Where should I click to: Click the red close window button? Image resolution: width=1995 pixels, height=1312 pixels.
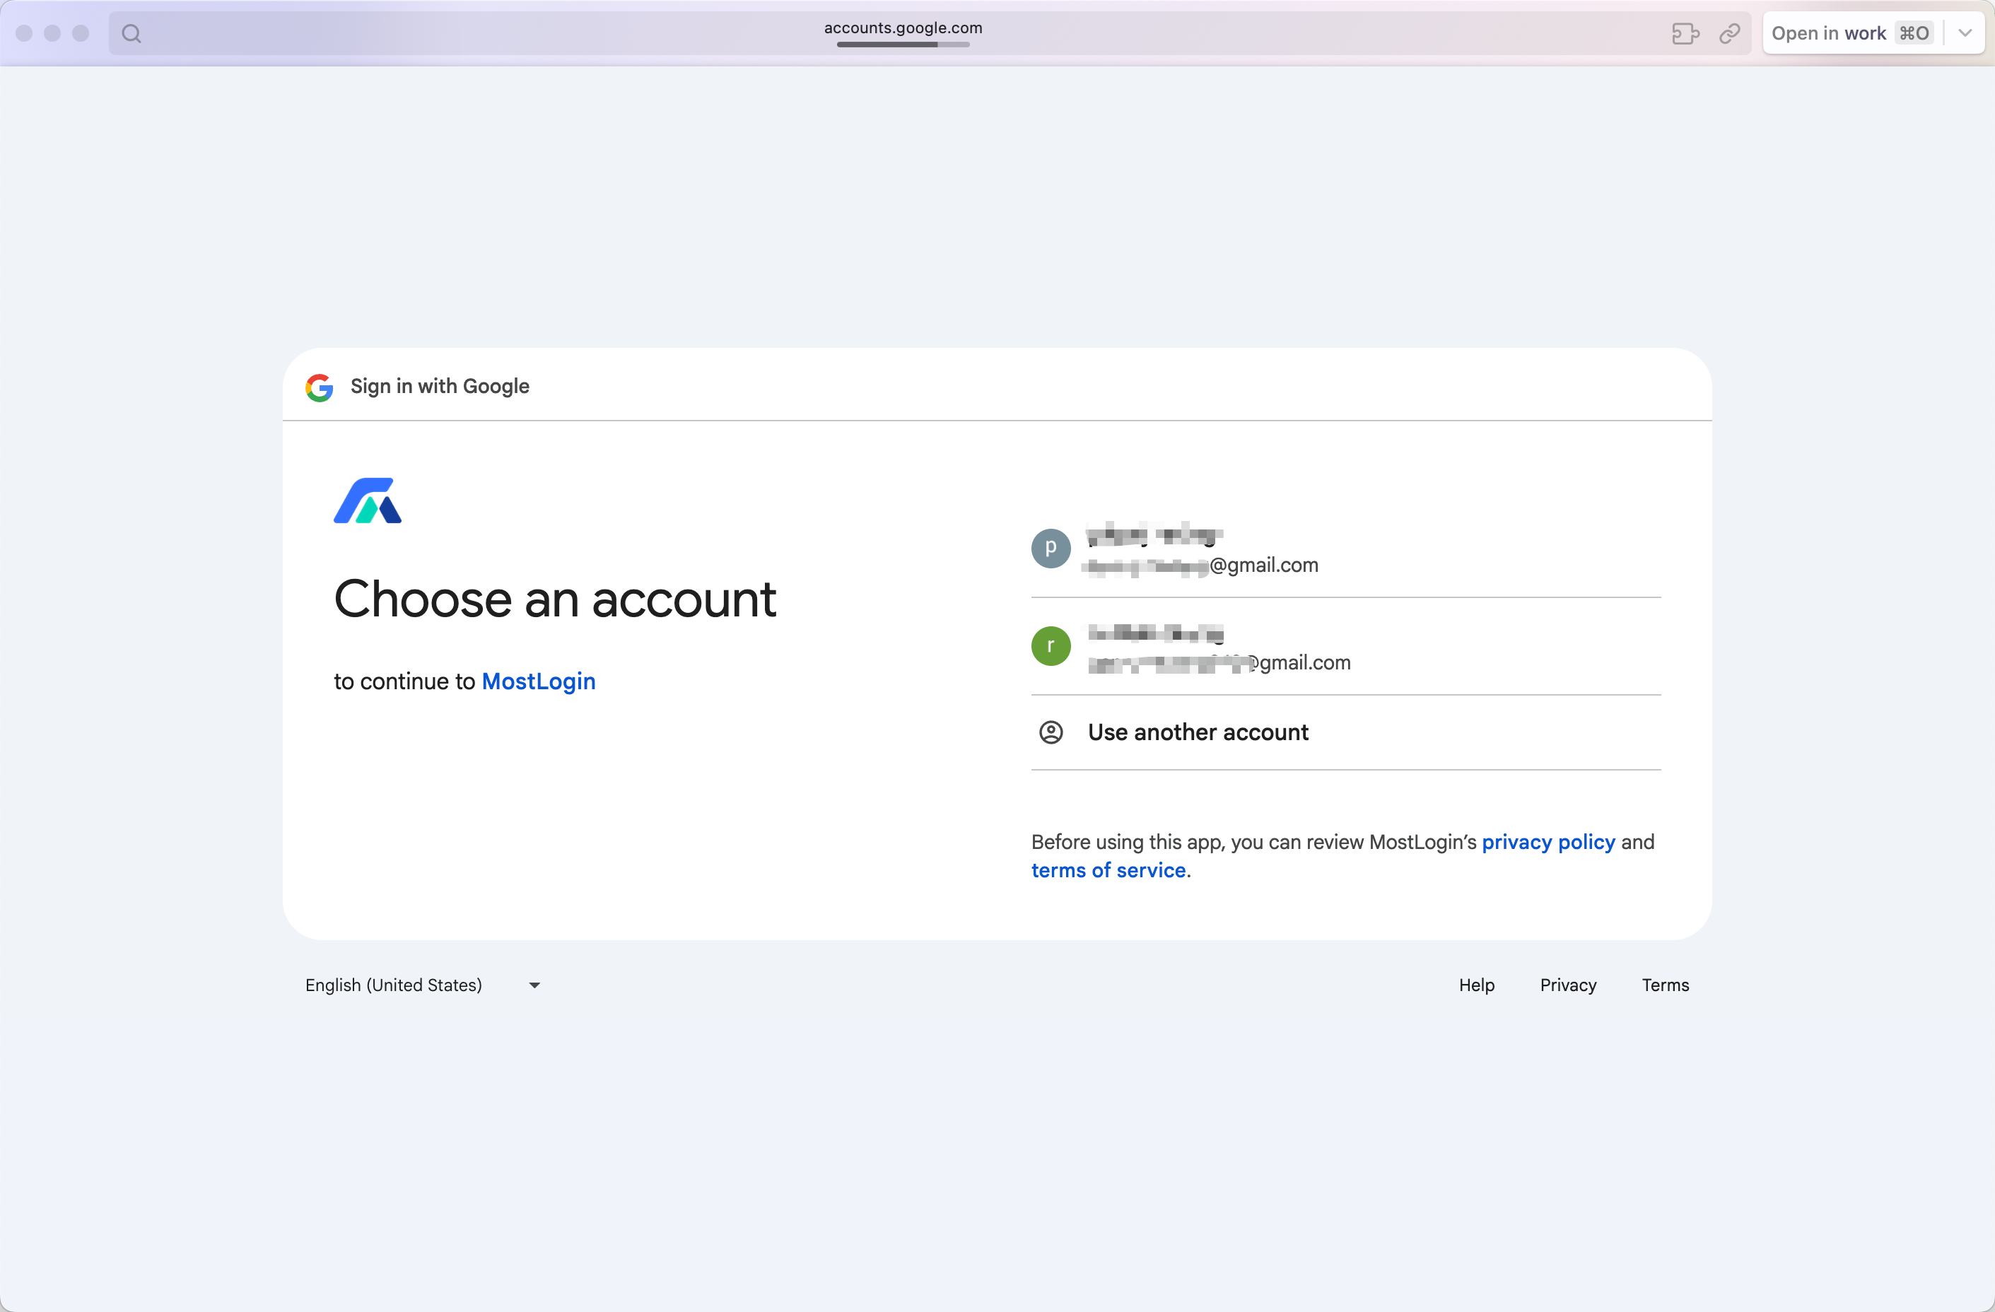coord(24,33)
